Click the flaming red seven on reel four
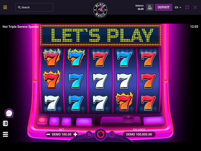The height and width of the screenshot is (151, 201). click(124, 101)
